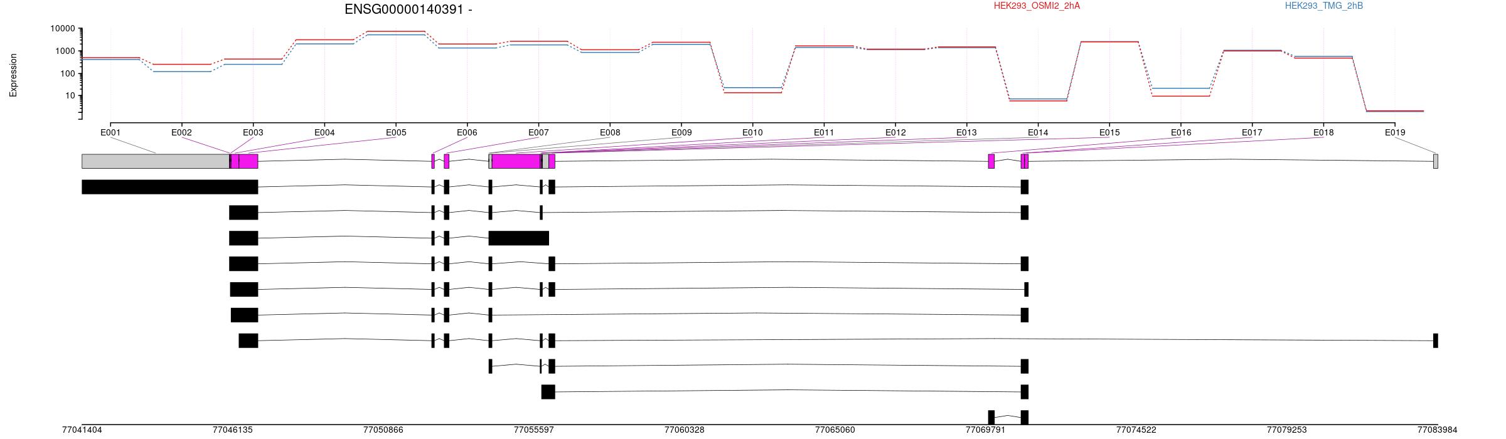Click the E004 exon bin label
The image size is (1506, 439).
pos(324,132)
